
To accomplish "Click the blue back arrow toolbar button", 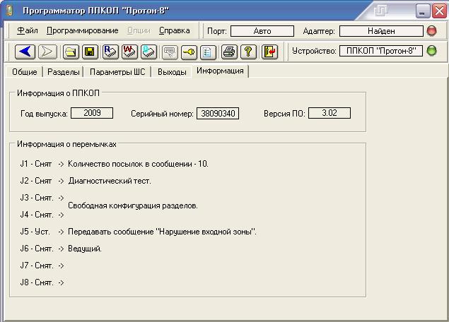I will pyautogui.click(x=25, y=52).
